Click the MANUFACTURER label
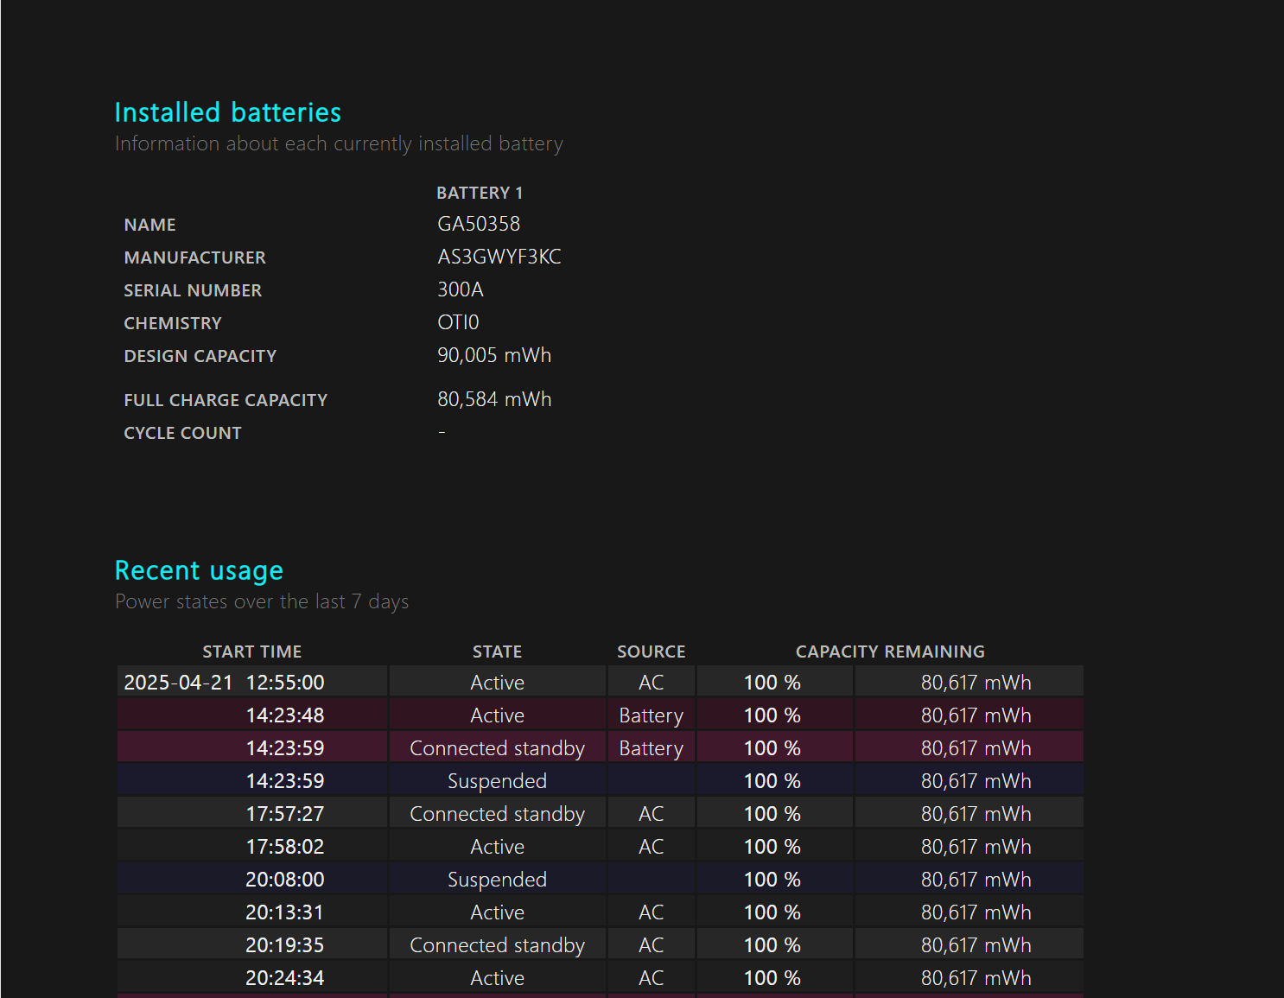Screen dimensions: 1284x998 tap(194, 257)
